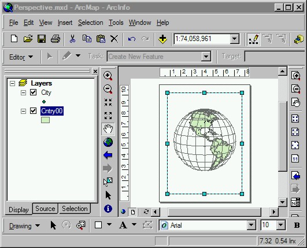Screen dimensions: 307x248
Task: Select the Pan hand tool
Action: 108,128
